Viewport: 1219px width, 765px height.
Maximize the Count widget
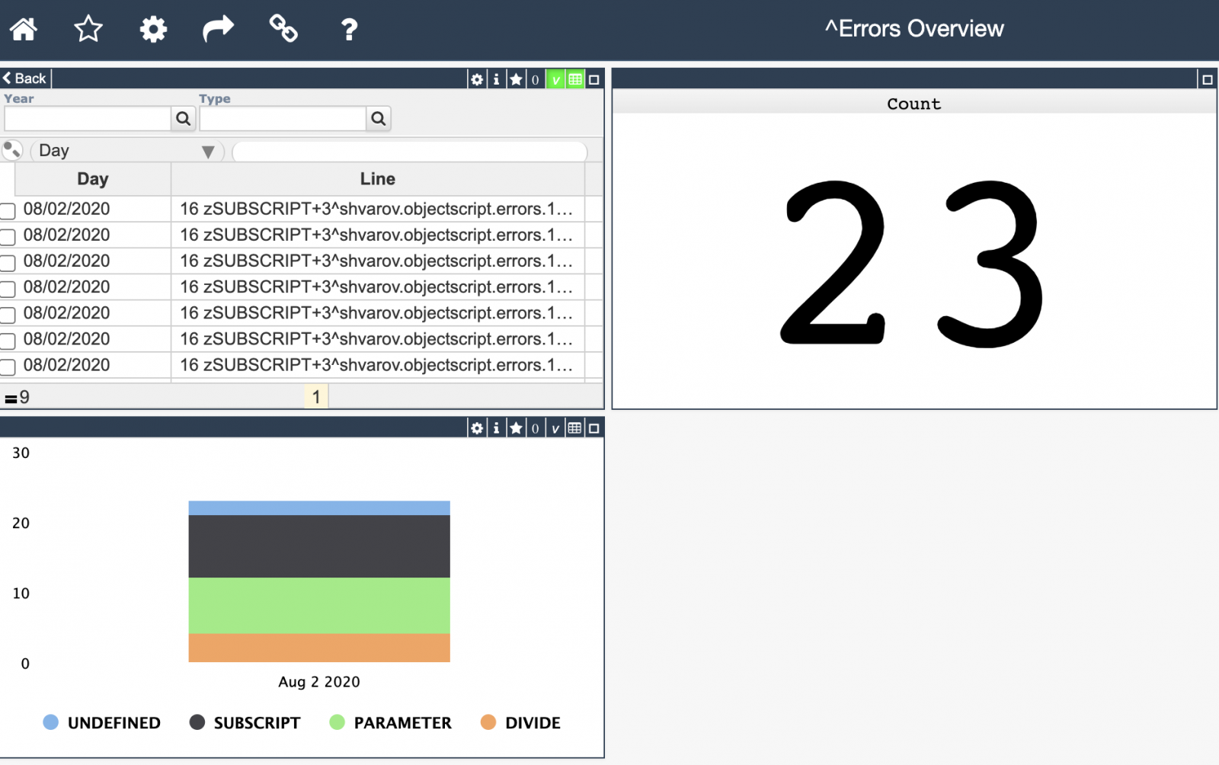point(1207,79)
